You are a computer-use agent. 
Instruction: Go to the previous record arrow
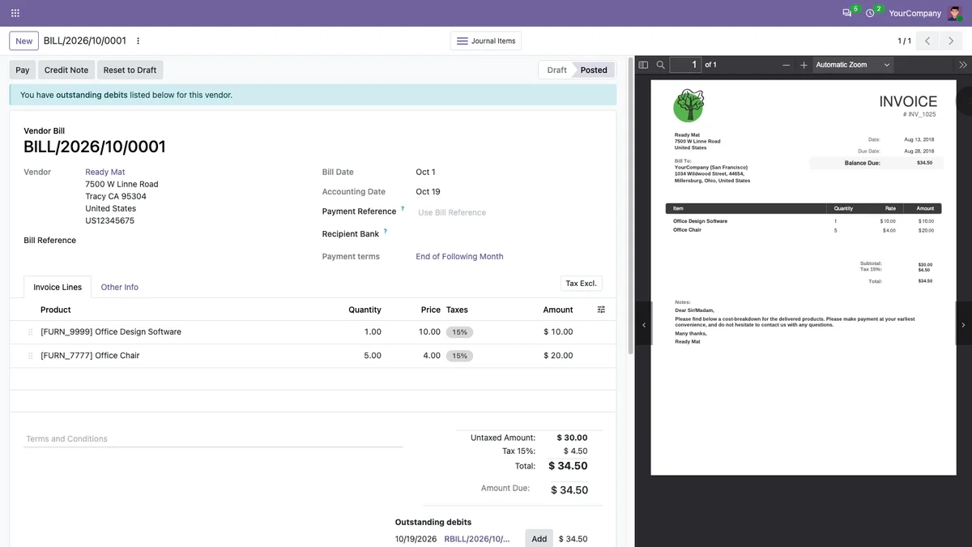pos(927,41)
